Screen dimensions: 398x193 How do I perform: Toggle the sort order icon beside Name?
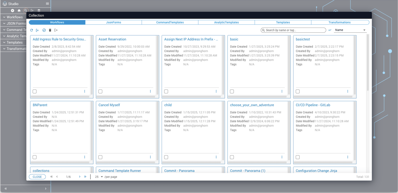point(330,30)
